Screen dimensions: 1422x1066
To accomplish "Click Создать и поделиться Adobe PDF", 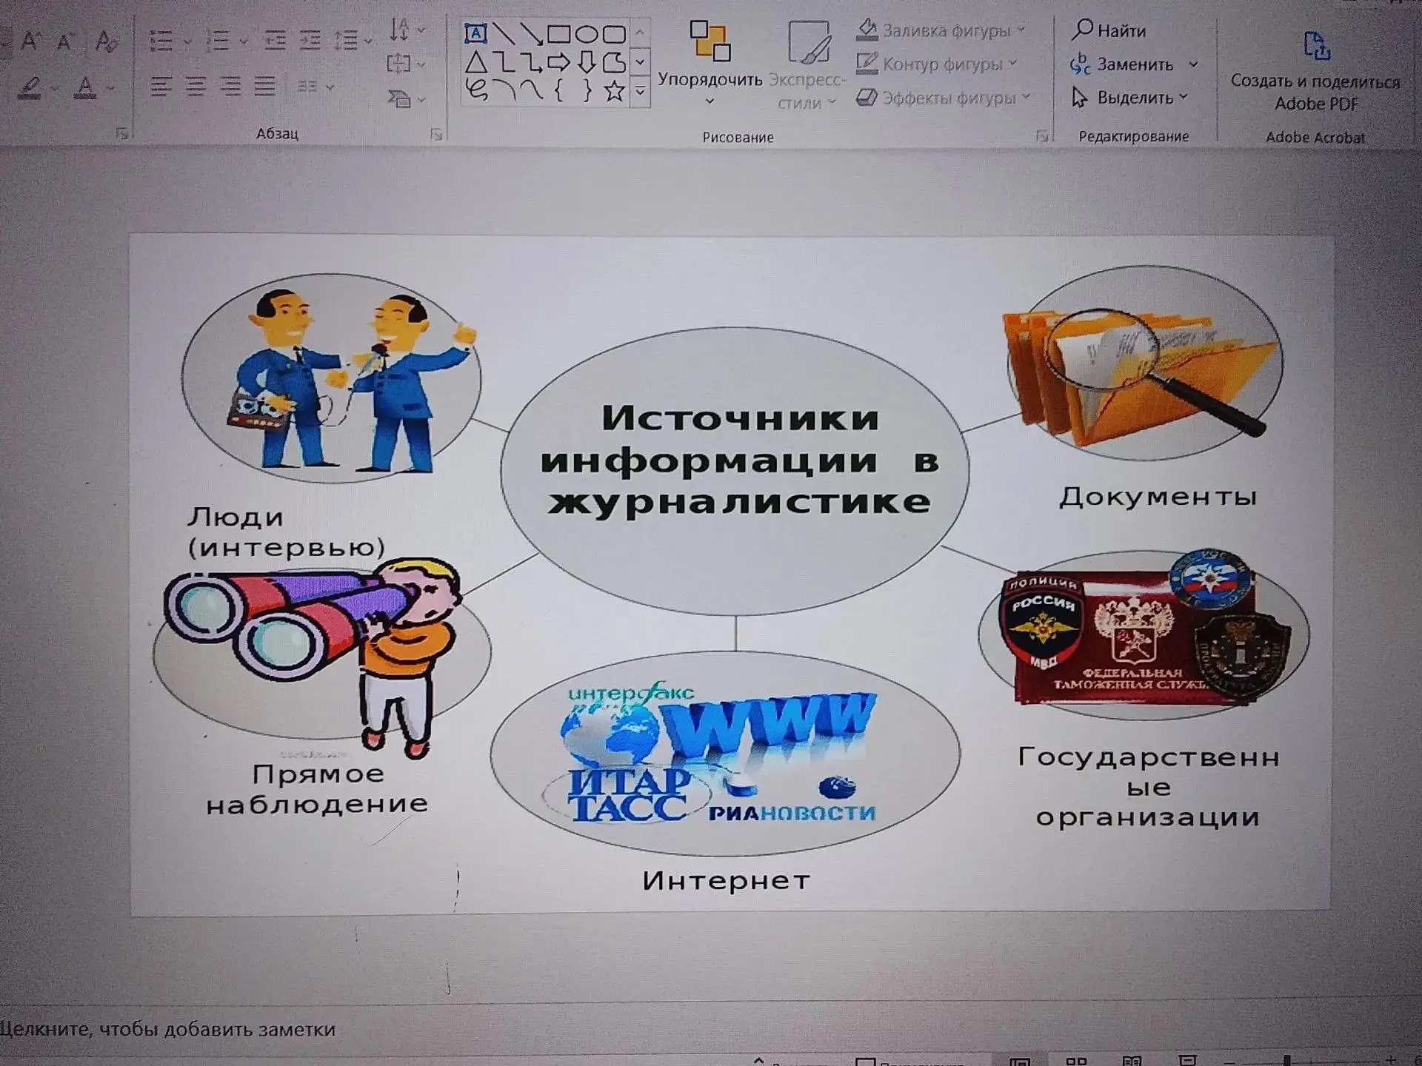I will tap(1315, 71).
